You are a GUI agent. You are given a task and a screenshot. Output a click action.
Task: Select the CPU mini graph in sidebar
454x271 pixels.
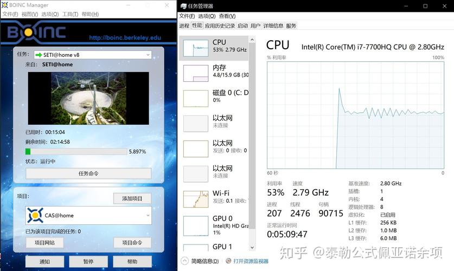pos(196,48)
